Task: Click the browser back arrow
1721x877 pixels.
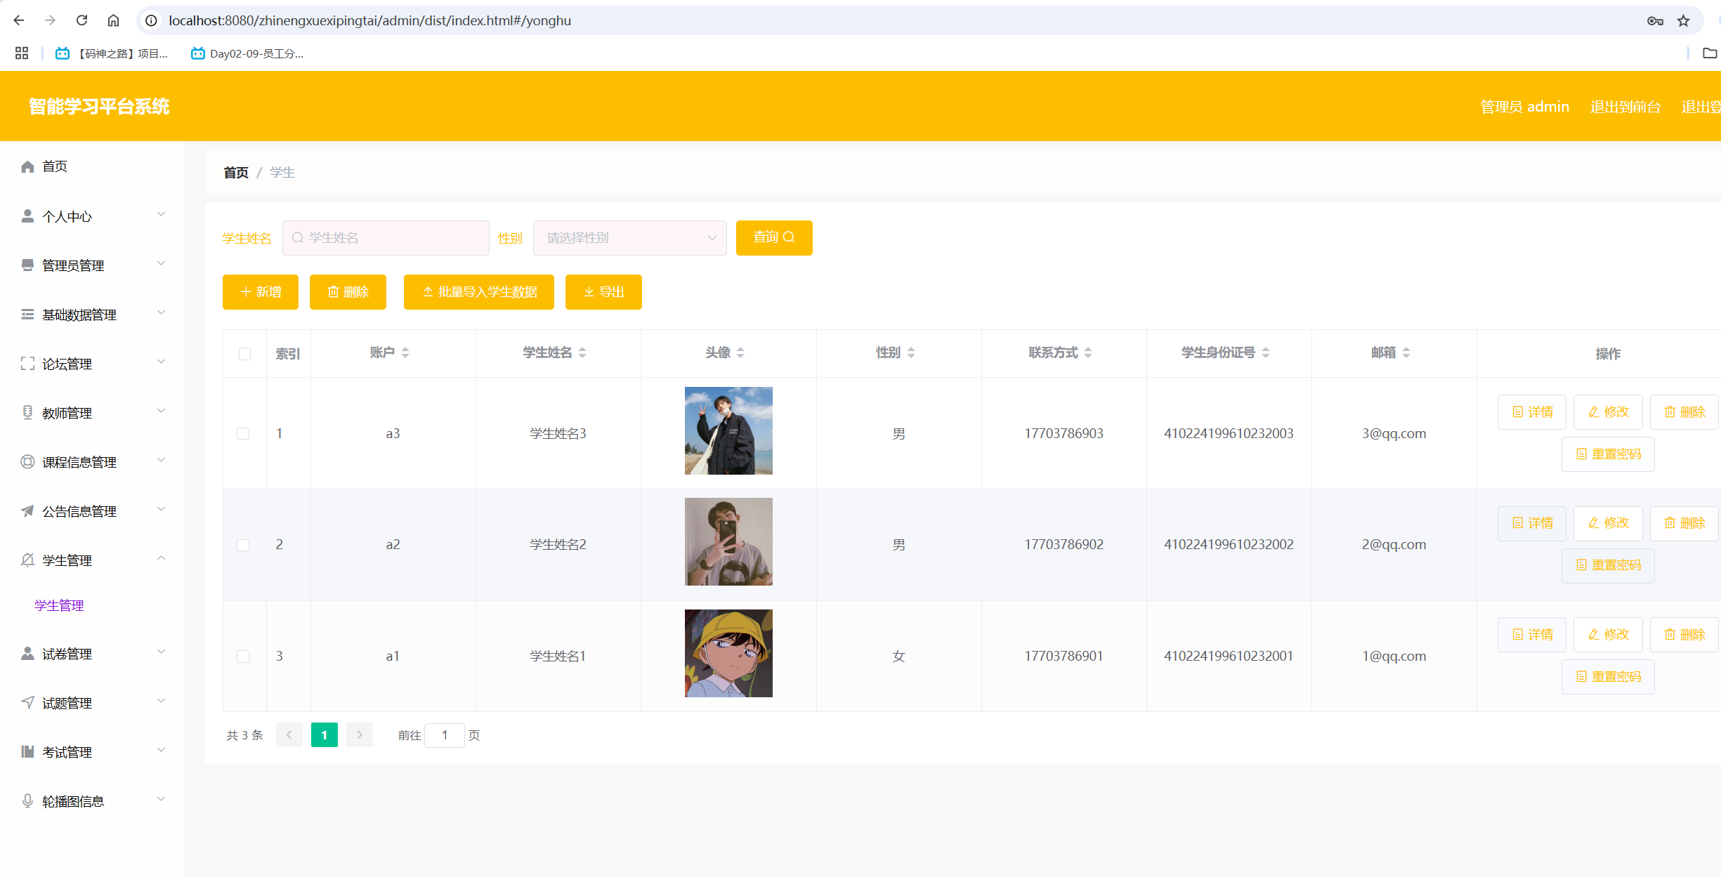Action: coord(19,20)
